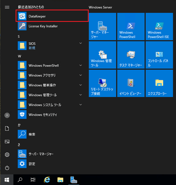This screenshot has width=176, height=185.
Task: Launch the Windows PowerShell tile
Action: point(131,27)
